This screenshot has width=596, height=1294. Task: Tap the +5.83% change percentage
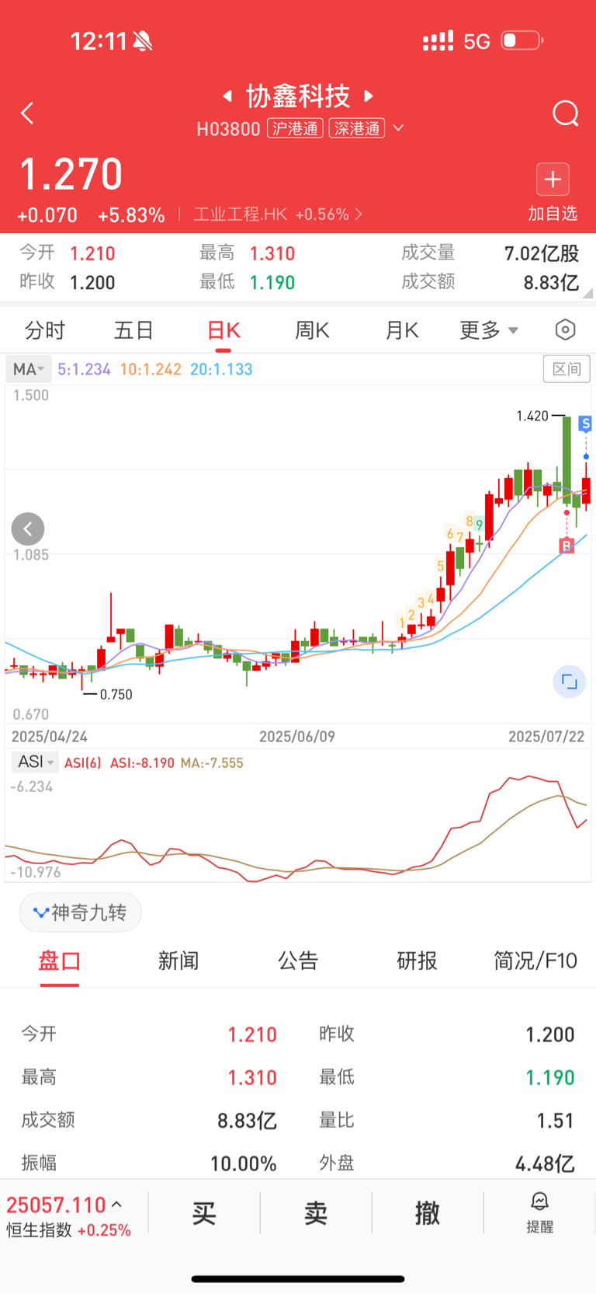point(131,215)
